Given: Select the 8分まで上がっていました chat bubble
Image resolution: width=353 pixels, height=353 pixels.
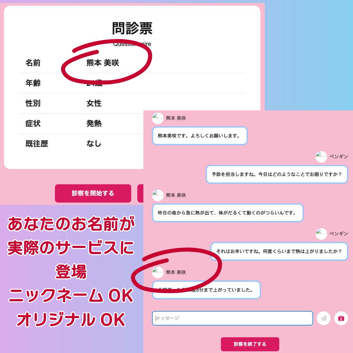Looking at the screenshot, I should pyautogui.click(x=206, y=290).
